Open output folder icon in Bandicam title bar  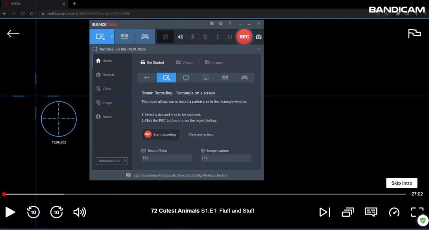[212, 24]
